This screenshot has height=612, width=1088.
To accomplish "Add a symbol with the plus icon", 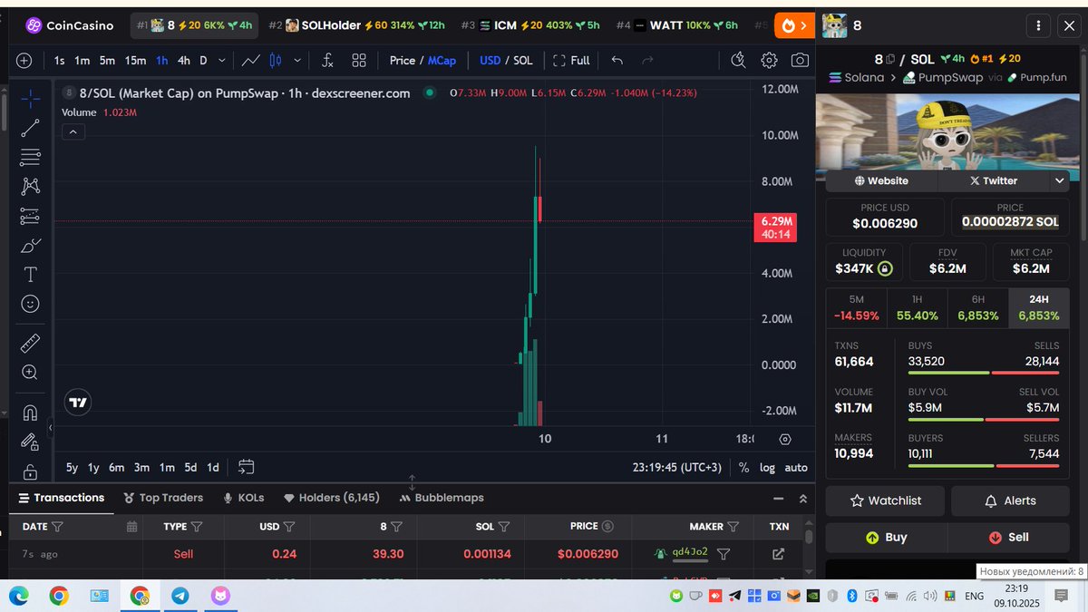I will point(24,61).
